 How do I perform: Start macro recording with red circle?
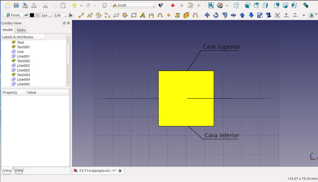(173, 5)
